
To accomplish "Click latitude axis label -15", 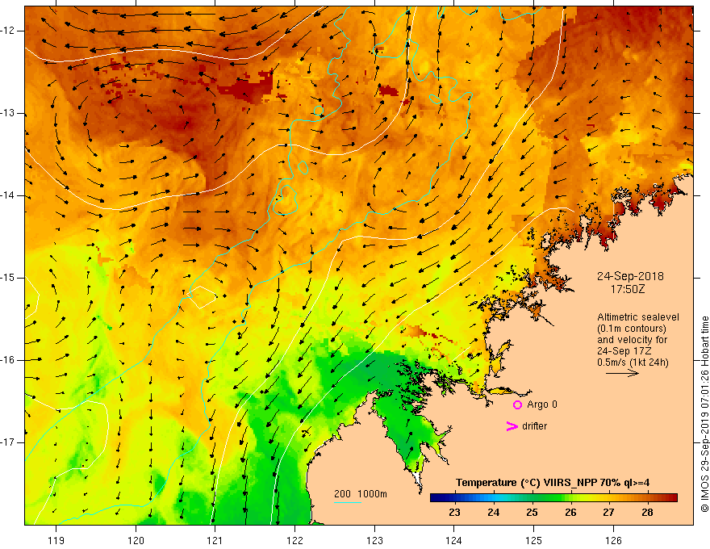I will [x=9, y=278].
